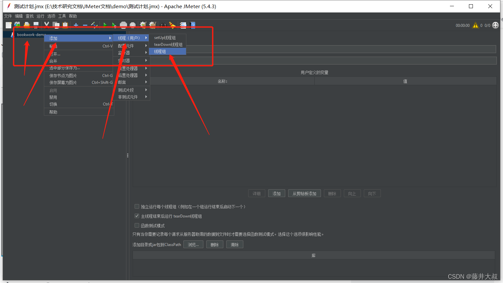Click the round remote status icon
This screenshot has height=283, width=503.
[x=495, y=25]
